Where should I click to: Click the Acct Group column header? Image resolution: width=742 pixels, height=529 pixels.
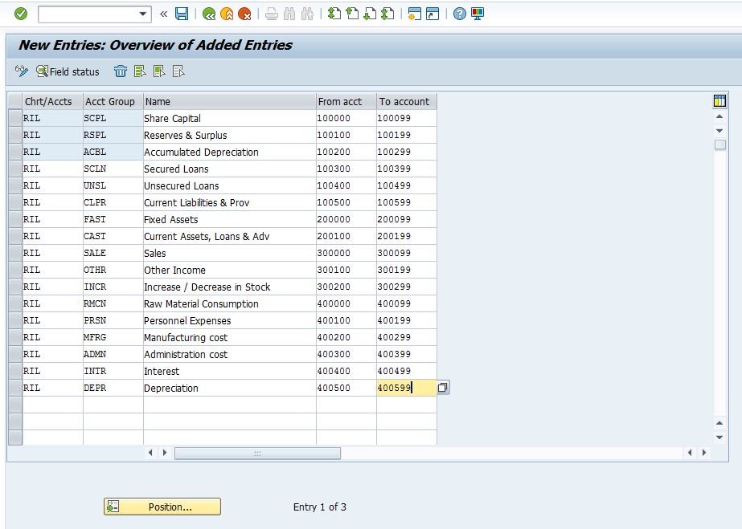113,102
